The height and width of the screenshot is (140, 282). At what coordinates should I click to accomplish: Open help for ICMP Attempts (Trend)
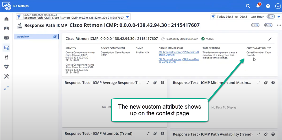[162, 133]
